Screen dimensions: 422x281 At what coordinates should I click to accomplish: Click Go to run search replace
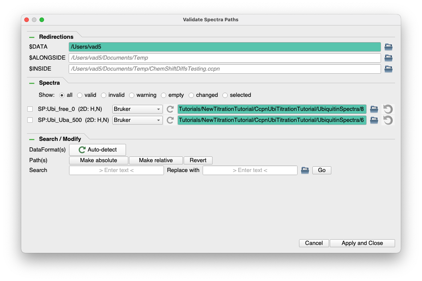[x=321, y=170]
